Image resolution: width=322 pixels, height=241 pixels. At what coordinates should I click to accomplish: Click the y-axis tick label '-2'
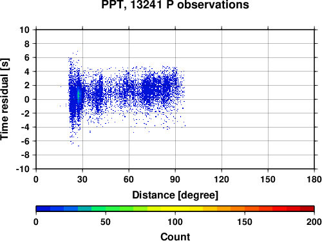coord(25,113)
